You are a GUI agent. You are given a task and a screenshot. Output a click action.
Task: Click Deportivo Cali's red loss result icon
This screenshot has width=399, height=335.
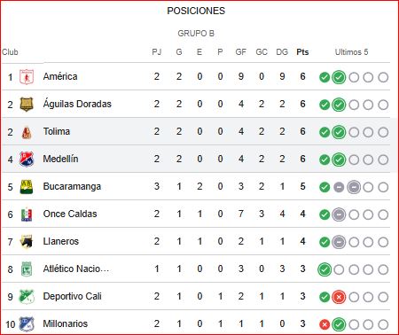[x=339, y=297]
